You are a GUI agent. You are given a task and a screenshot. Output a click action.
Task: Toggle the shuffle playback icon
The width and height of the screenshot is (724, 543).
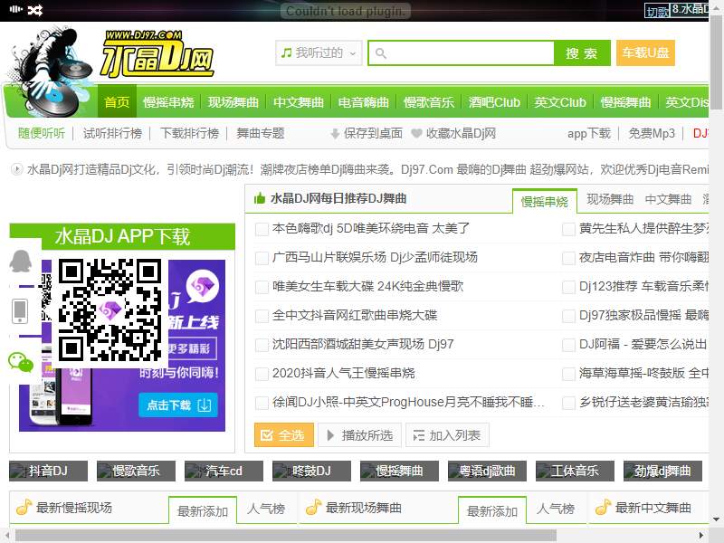click(x=35, y=10)
